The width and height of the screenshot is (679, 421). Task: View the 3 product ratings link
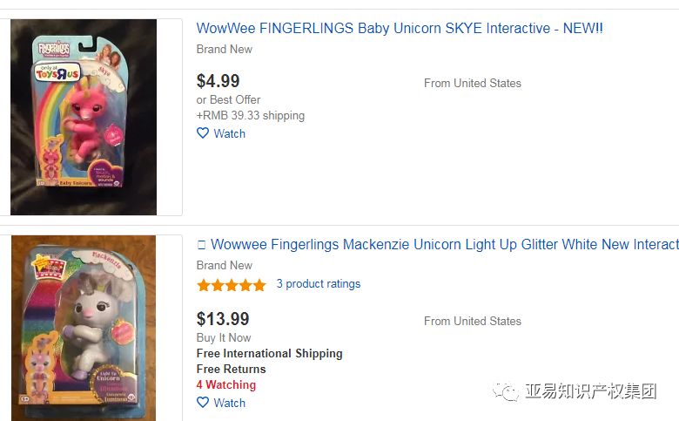pyautogui.click(x=318, y=284)
